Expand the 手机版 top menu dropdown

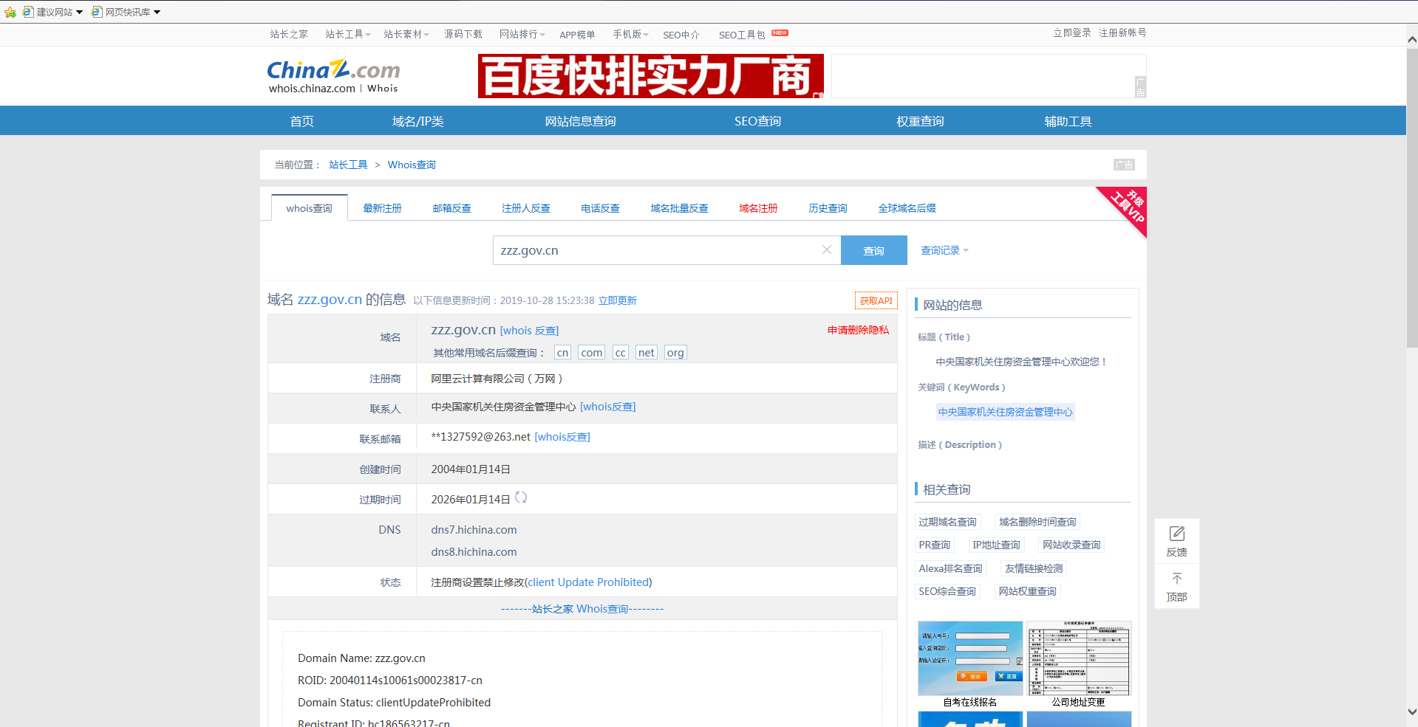coord(630,34)
